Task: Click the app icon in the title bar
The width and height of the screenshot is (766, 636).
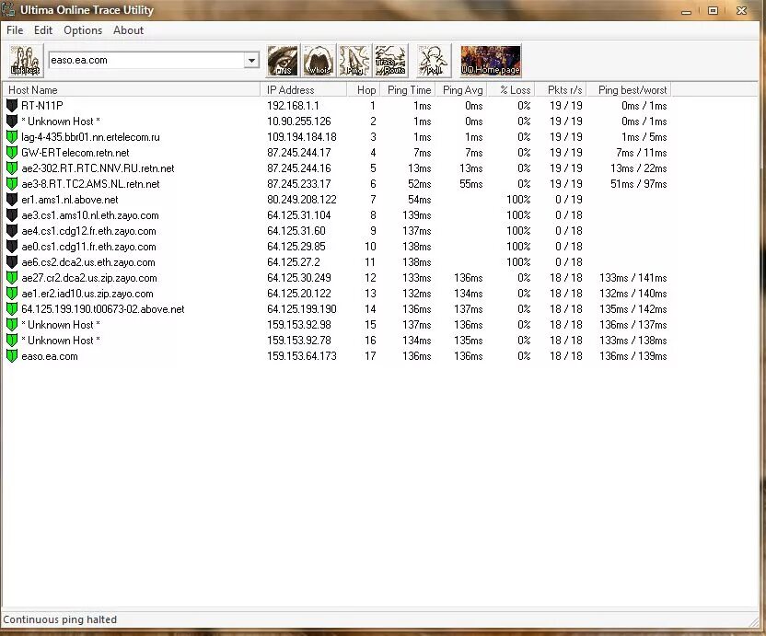Action: 8,10
